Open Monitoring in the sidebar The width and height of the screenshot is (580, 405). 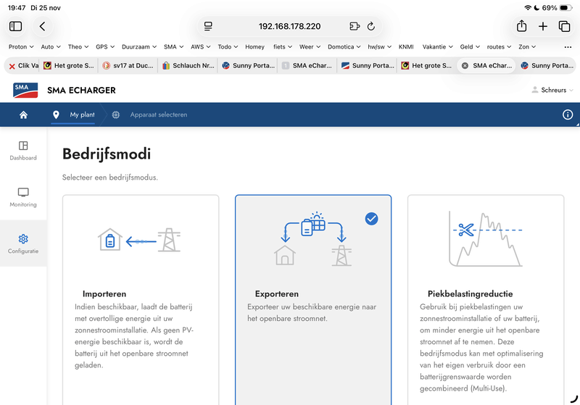23,197
